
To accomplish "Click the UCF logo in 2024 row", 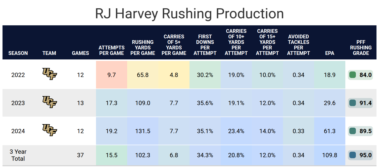I will [50, 130].
